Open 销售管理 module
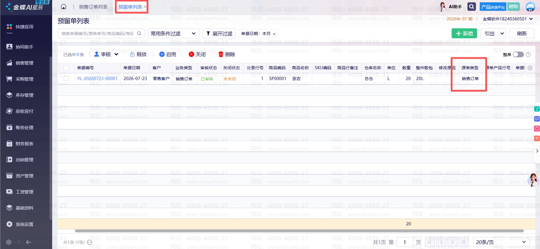This screenshot has height=249, width=540. [20, 63]
